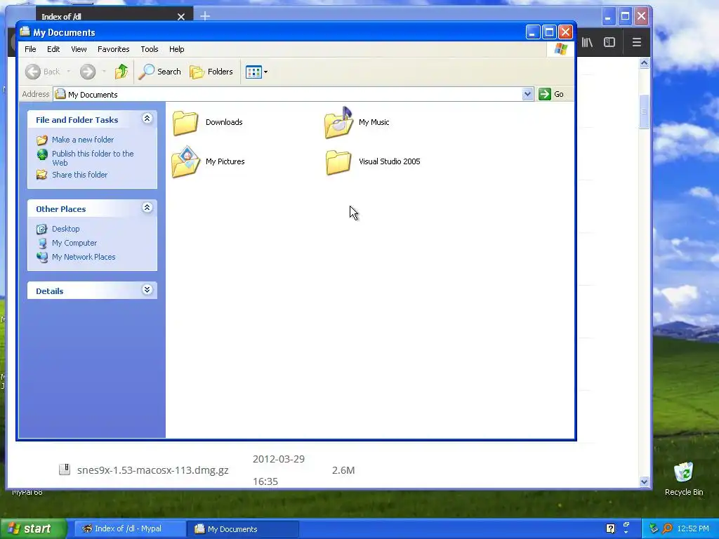
Task: Open the Favorites menu
Action: point(113,49)
